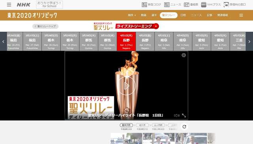Viewport: 253px width, 144px height.
Task: Go to the 関連番組 menu item
Action: point(223,15)
